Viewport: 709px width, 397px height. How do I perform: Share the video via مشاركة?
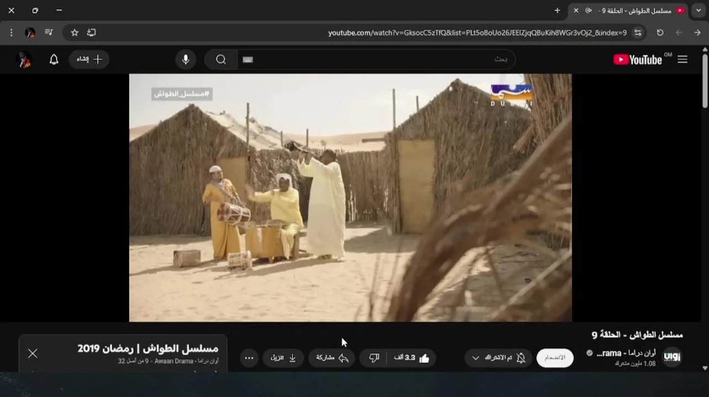click(x=332, y=358)
